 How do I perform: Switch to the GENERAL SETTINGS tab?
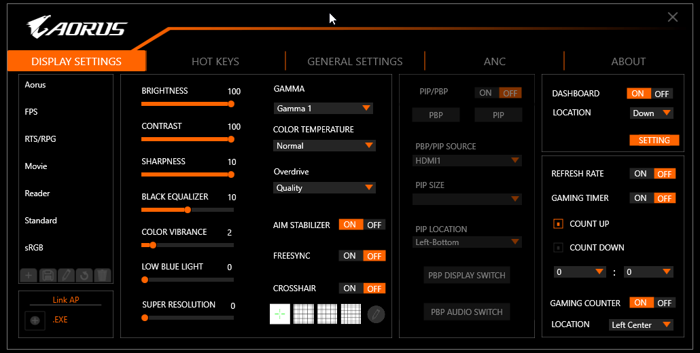pyautogui.click(x=355, y=62)
